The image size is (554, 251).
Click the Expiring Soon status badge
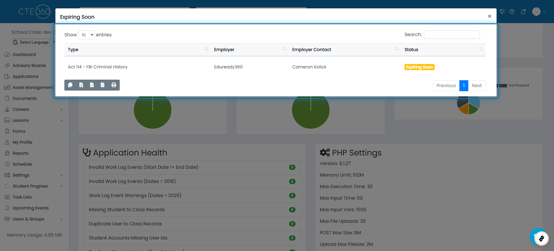[420, 67]
